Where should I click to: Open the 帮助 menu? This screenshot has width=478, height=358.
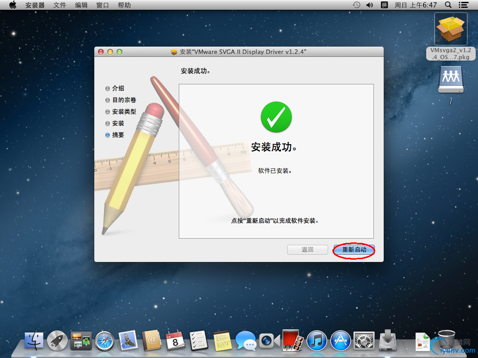124,5
